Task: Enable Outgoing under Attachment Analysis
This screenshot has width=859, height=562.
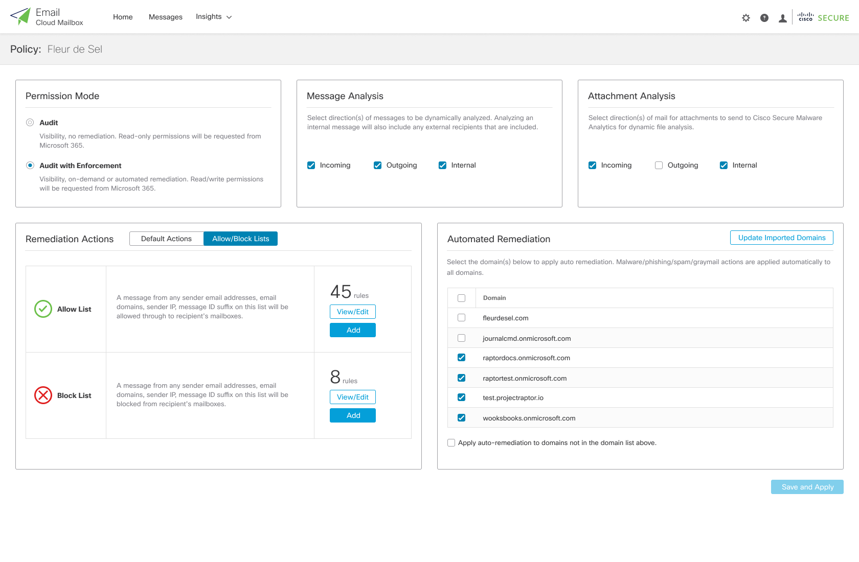Action: coord(659,165)
